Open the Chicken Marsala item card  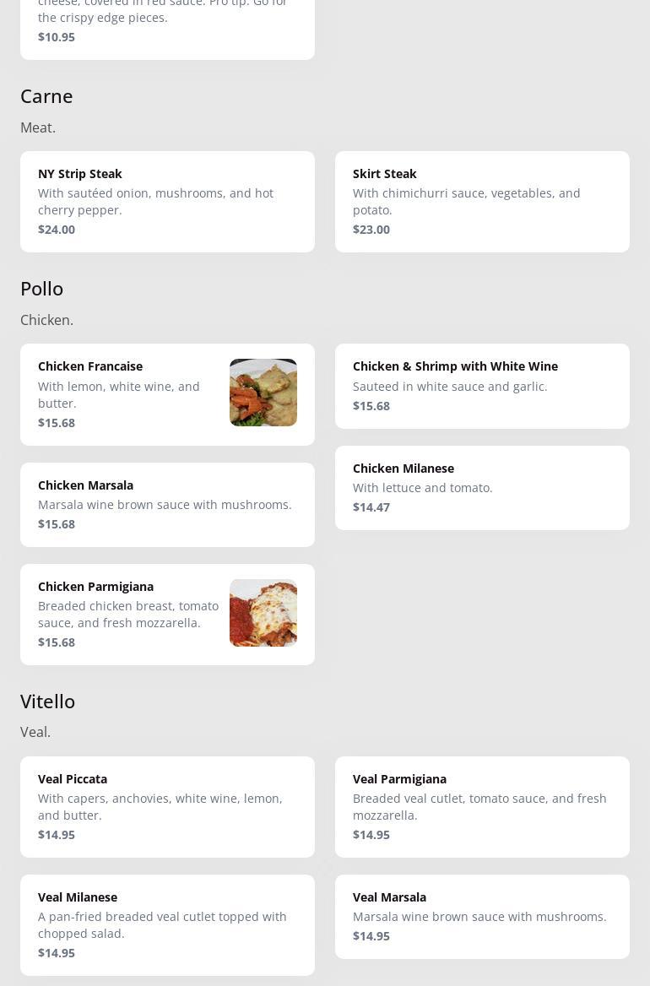point(167,504)
